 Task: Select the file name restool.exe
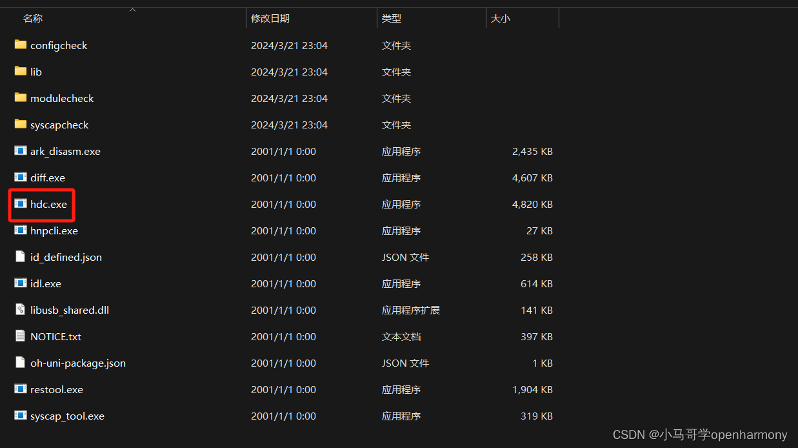(57, 390)
